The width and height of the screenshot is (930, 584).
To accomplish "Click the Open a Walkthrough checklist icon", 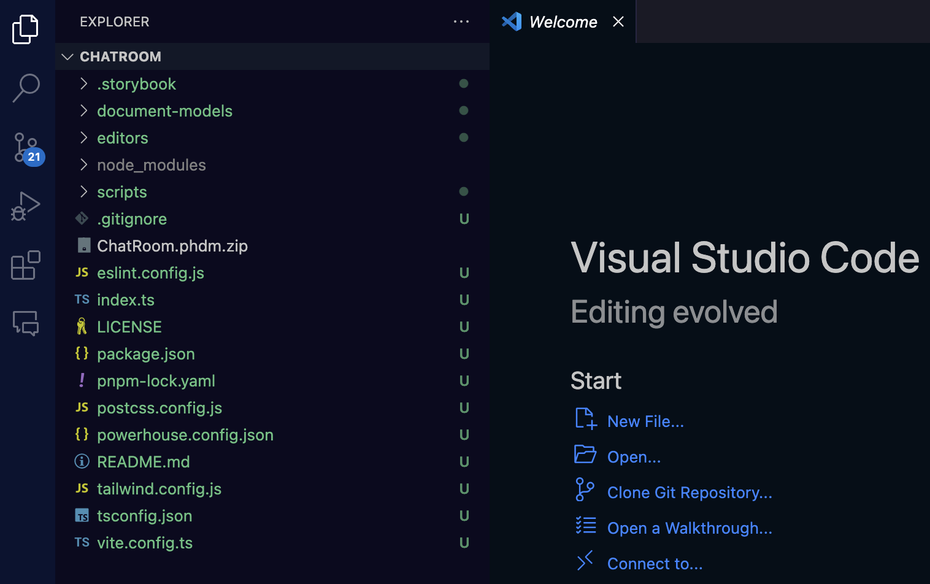I will [x=586, y=525].
